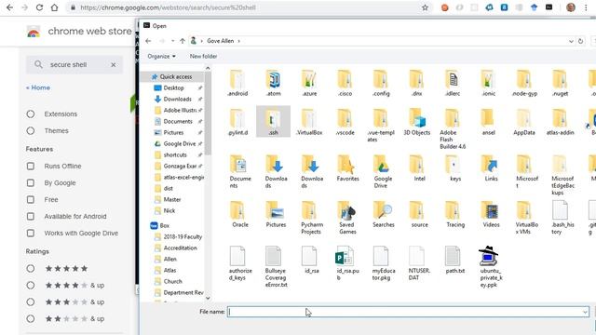596x335 pixels.
Task: Select the Links folder
Action: pos(491,167)
